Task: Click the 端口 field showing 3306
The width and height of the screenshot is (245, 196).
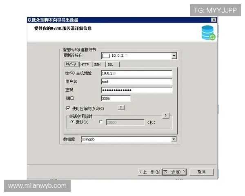Action: [116, 98]
